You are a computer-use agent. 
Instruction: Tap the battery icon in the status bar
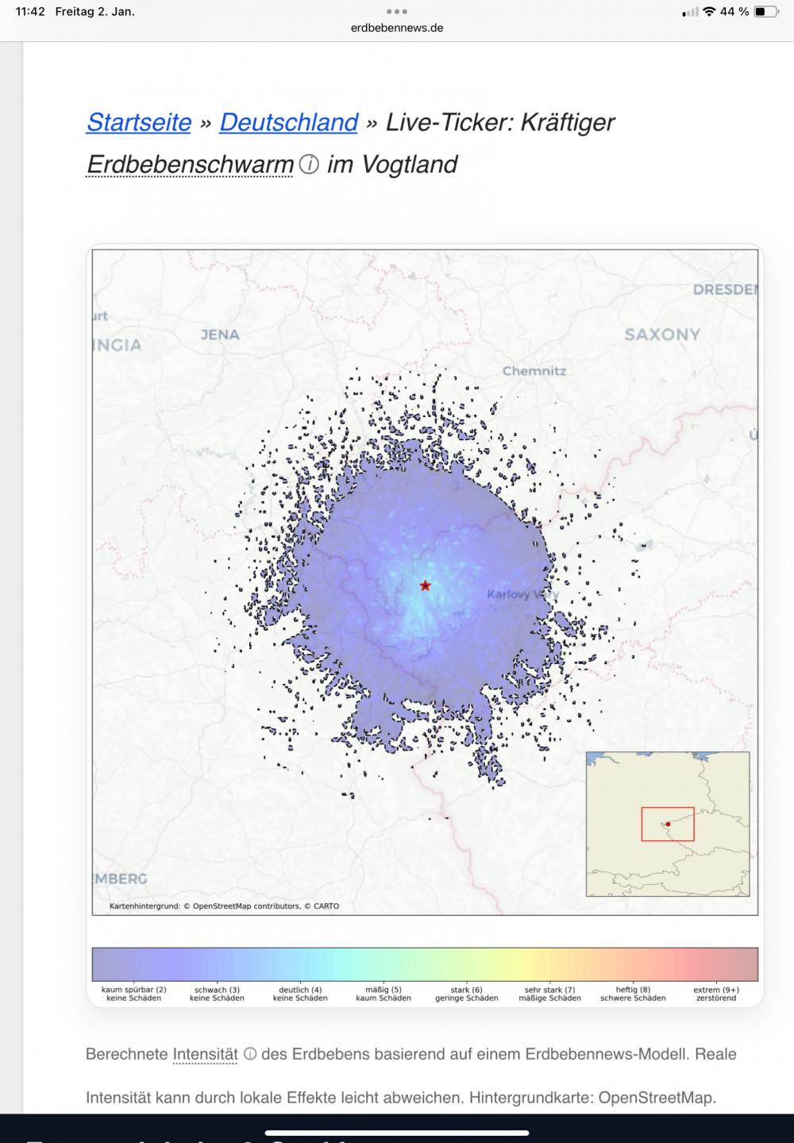766,12
